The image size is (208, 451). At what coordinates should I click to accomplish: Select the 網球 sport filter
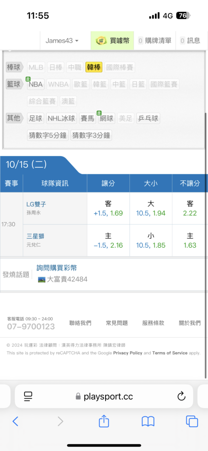(x=106, y=118)
